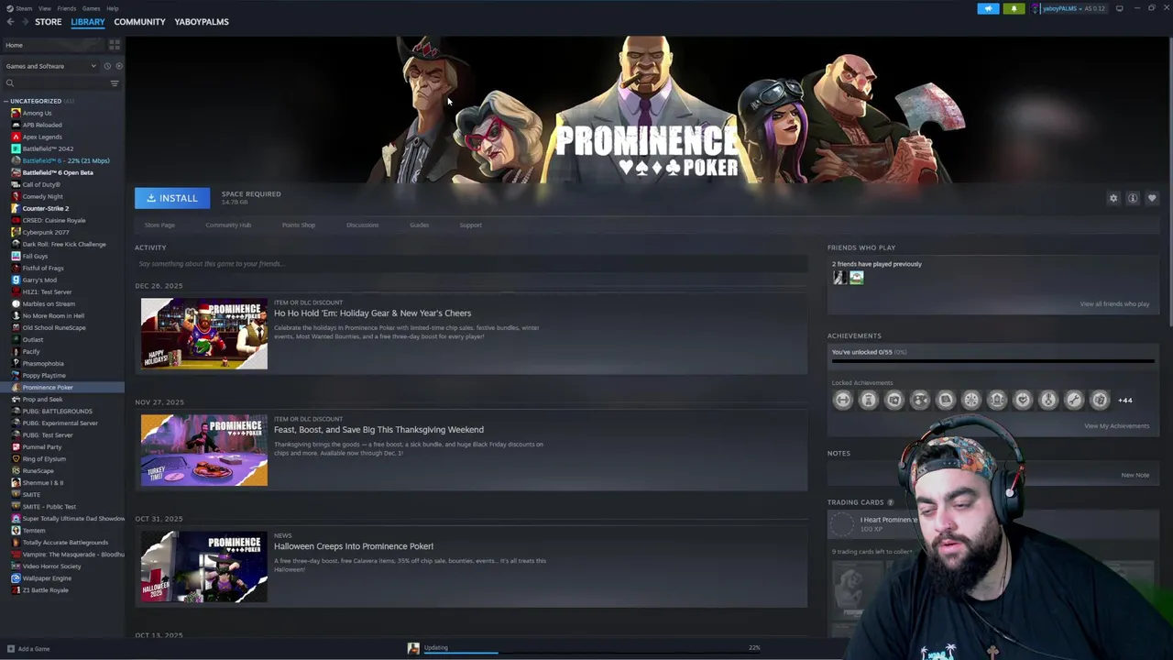Select Cyberpunk 2077 in library list

click(62, 232)
